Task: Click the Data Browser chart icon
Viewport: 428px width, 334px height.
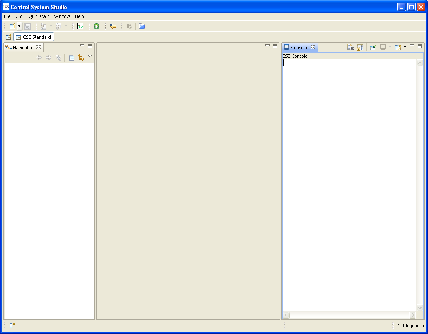Action: 80,26
